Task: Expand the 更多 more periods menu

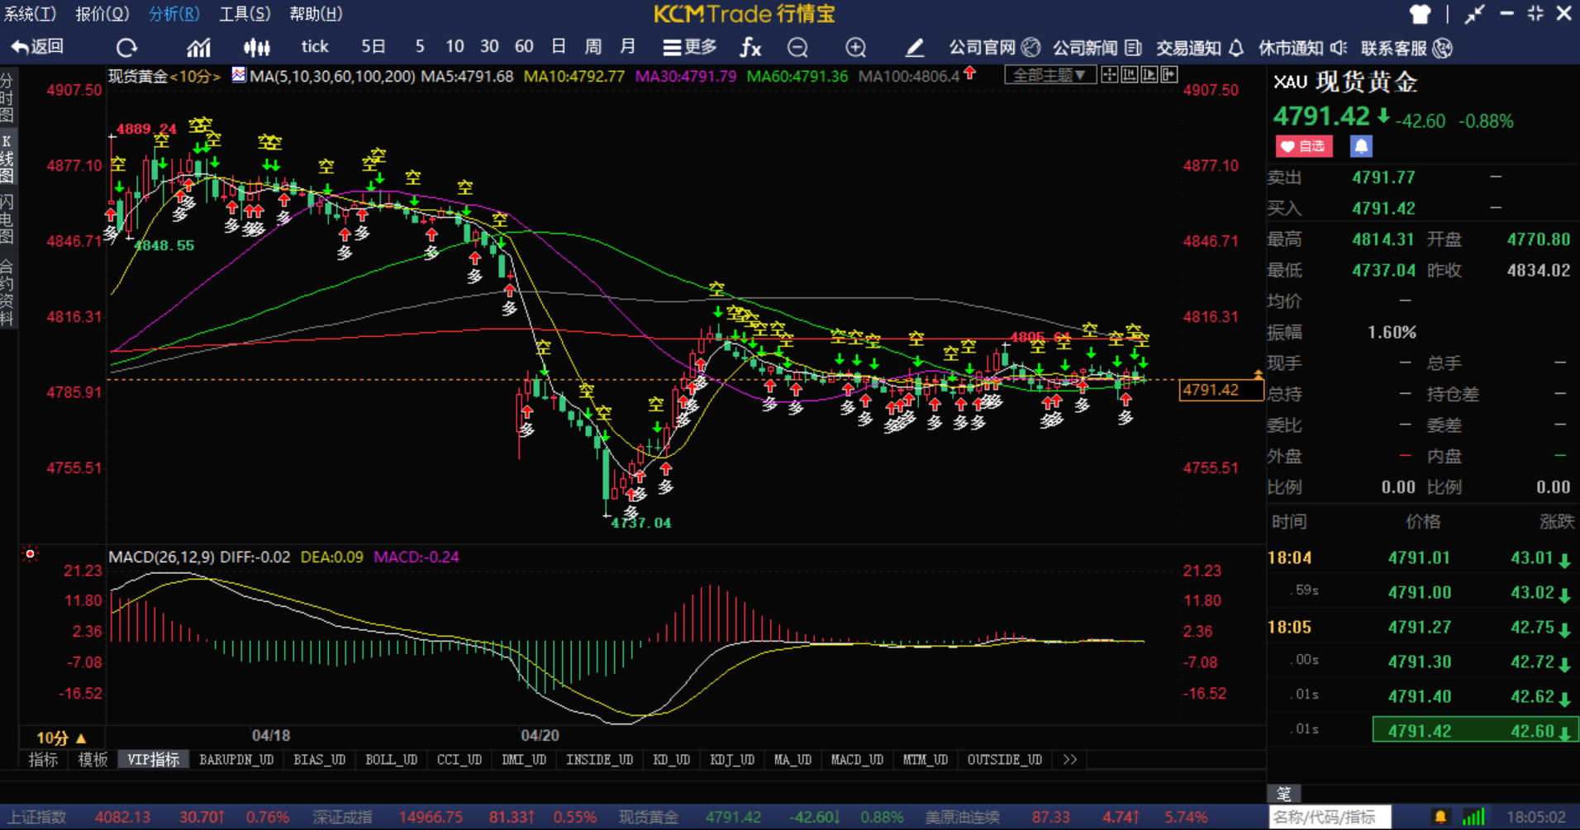Action: (690, 47)
